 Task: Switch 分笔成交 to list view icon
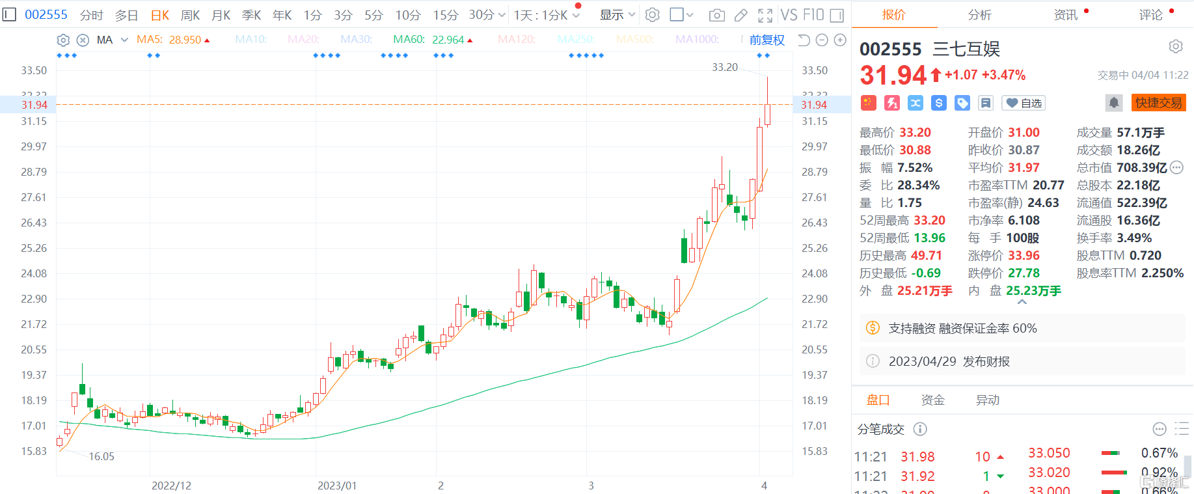pyautogui.click(x=1182, y=429)
